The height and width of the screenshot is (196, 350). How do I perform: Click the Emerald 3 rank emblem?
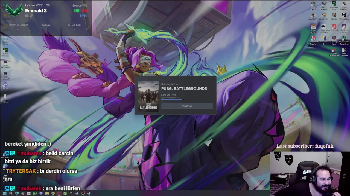[14, 10]
